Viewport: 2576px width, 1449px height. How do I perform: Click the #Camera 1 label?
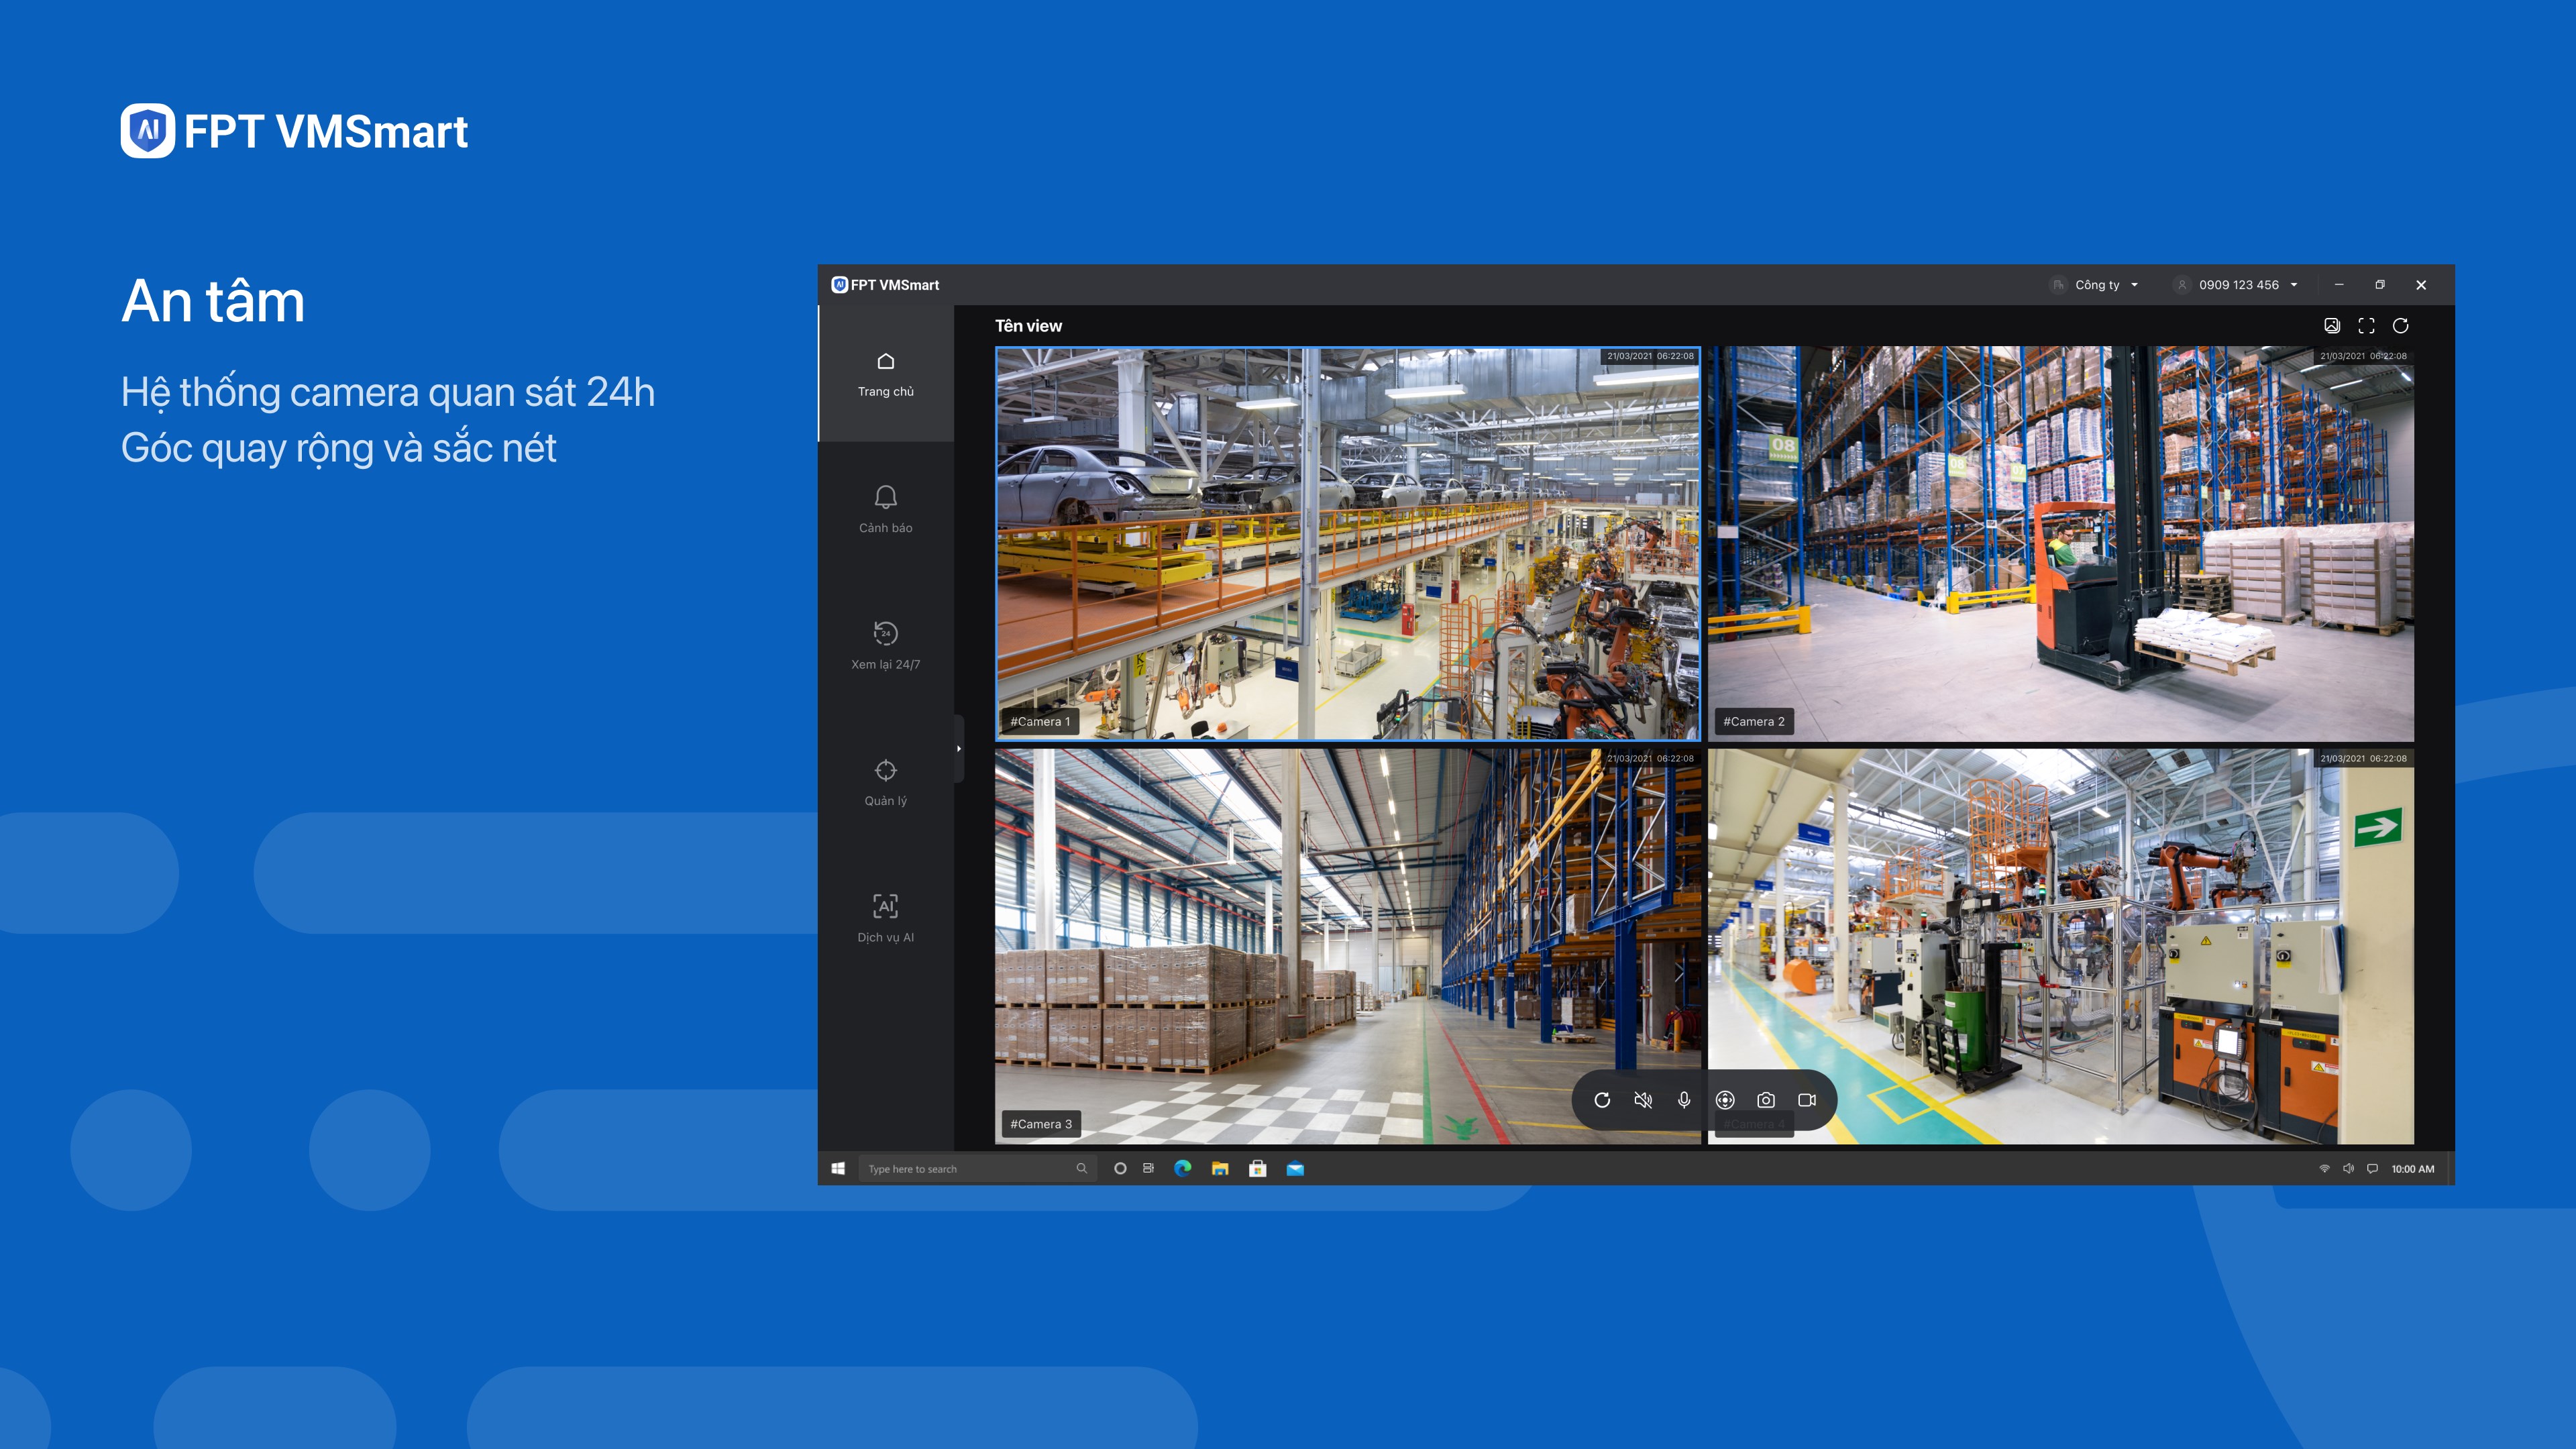1040,722
